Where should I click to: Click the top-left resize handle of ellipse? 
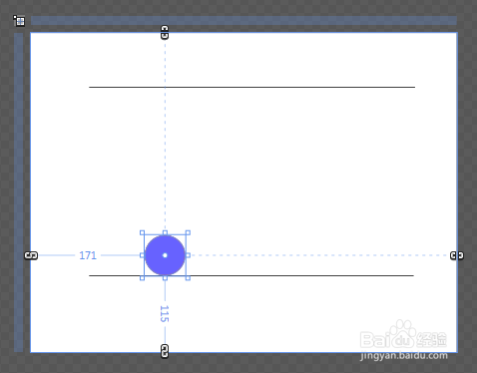click(142, 232)
